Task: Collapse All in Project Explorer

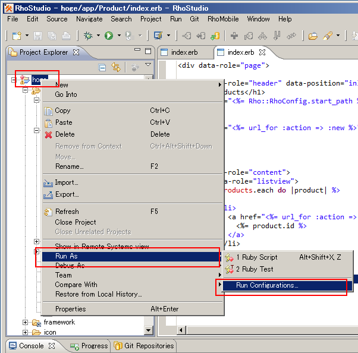Action: click(102, 68)
